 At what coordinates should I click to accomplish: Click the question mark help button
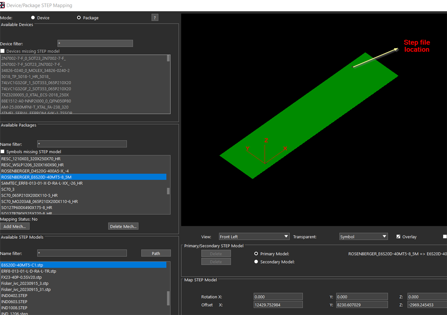point(155,17)
